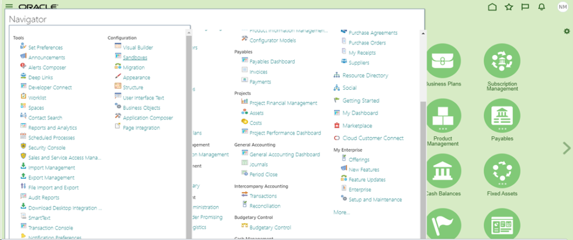The image size is (573, 240).
Task: Expand navigator with More... link
Action: 341,212
